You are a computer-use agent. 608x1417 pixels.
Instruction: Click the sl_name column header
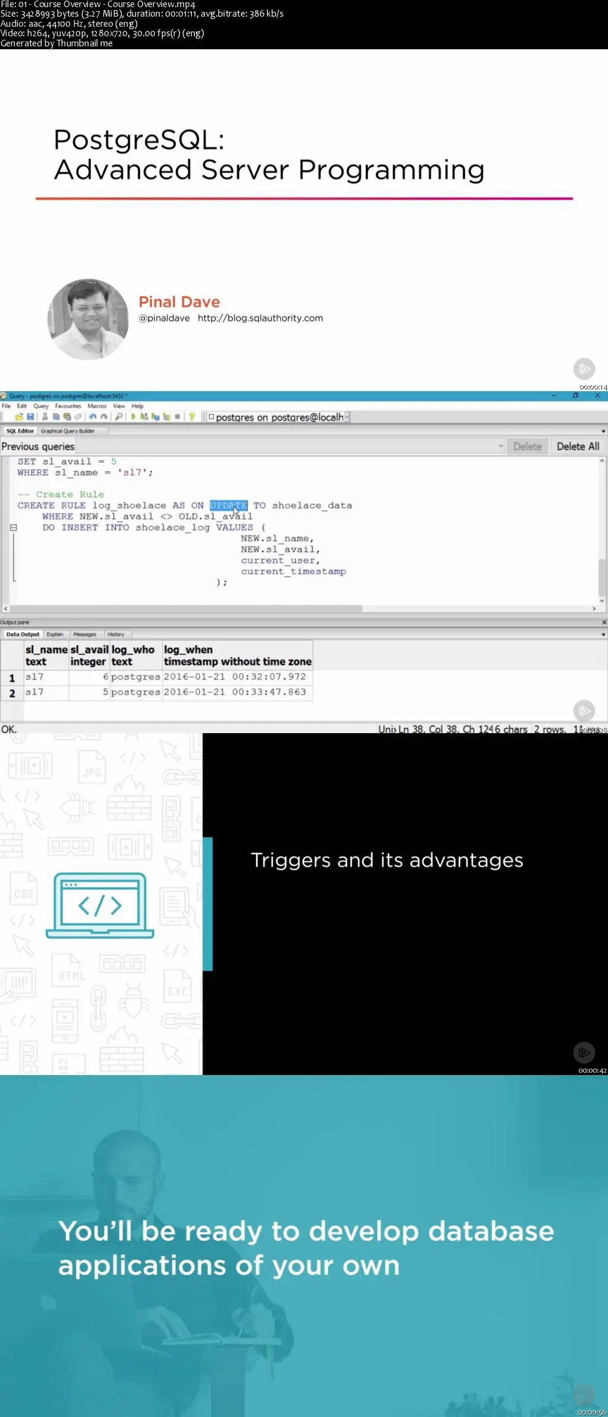(x=46, y=655)
